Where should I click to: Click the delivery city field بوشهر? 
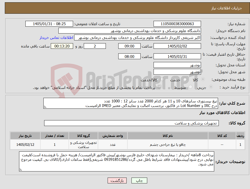[177, 72]
